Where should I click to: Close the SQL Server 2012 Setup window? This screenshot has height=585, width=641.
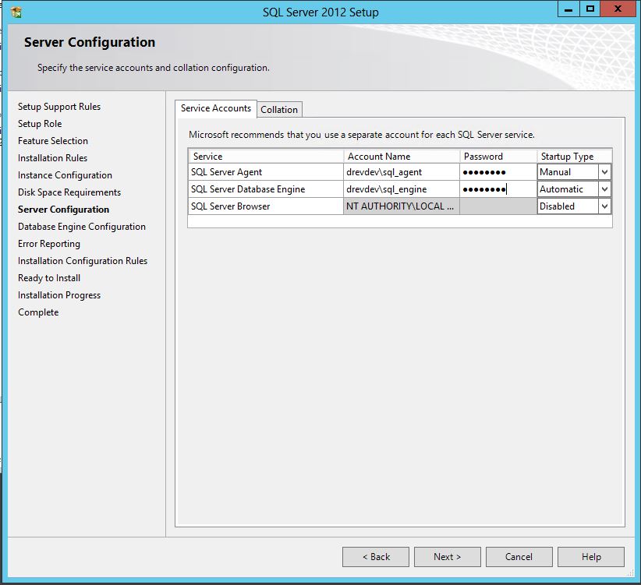618,9
